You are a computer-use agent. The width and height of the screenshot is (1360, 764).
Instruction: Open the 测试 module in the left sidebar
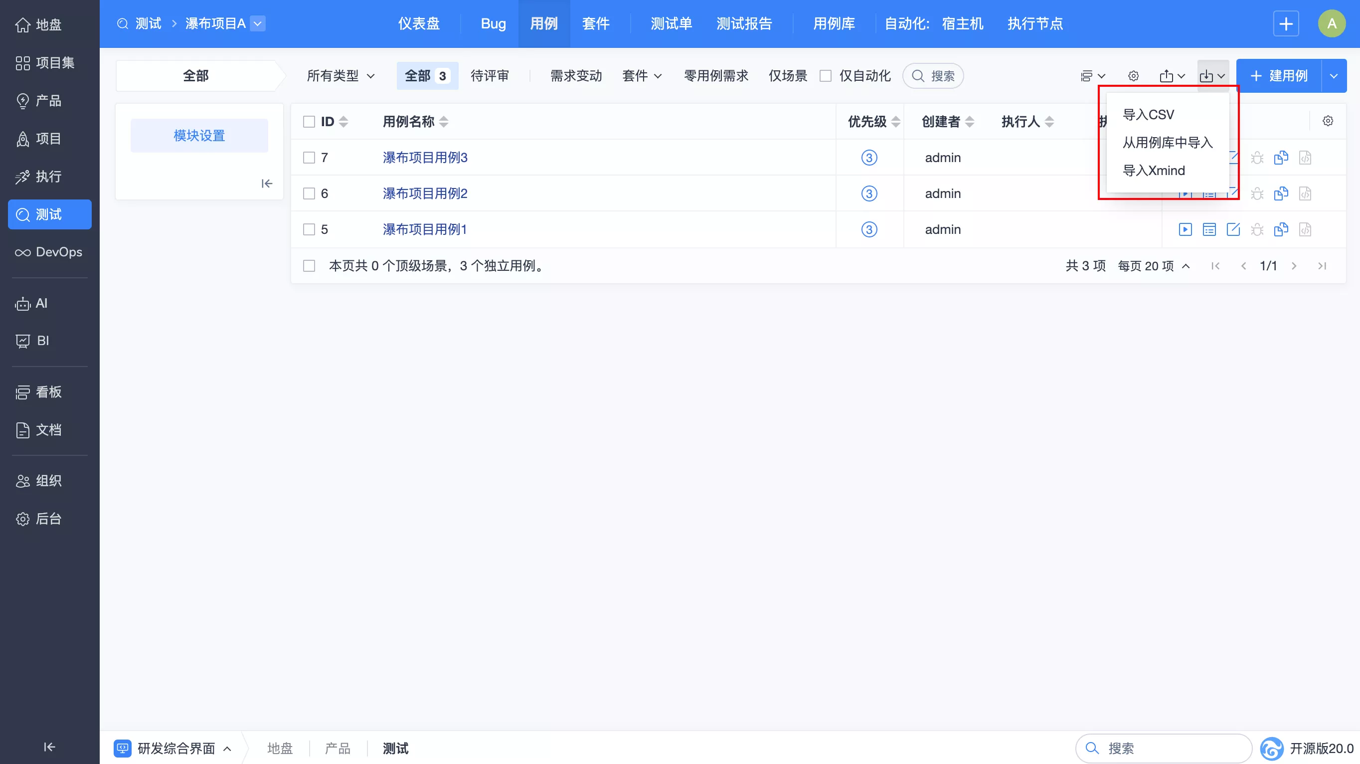coord(49,214)
